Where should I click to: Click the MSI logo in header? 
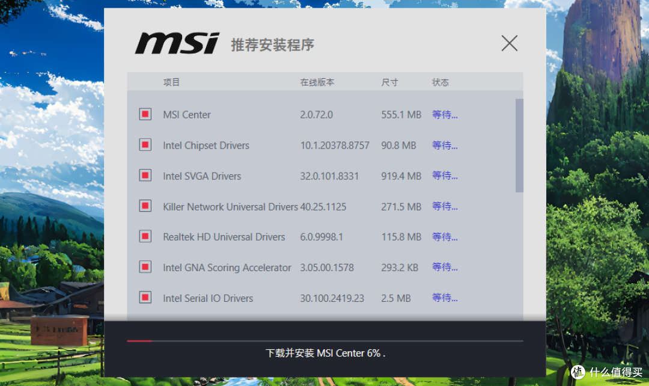(177, 43)
